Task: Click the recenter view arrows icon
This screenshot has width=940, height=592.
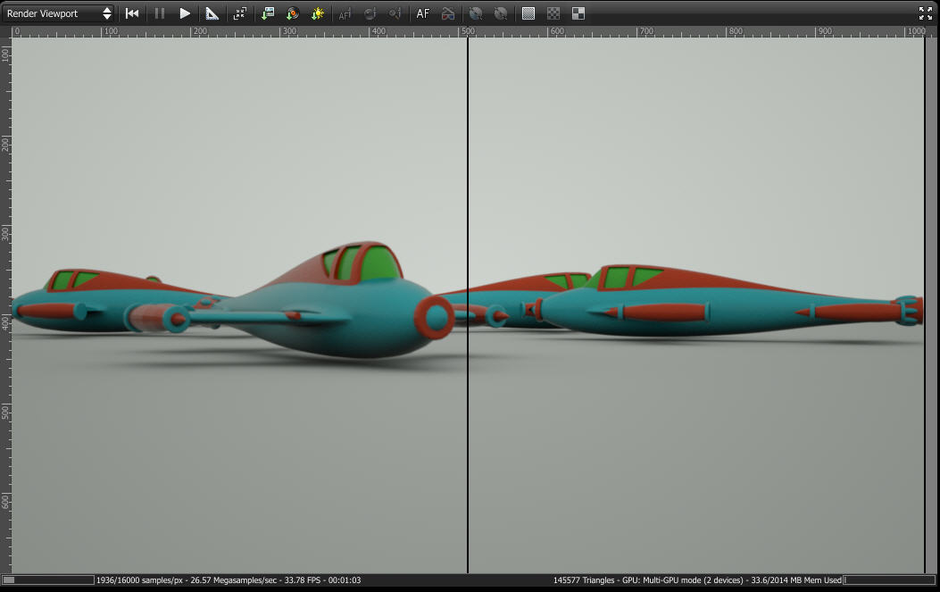Action: point(240,13)
